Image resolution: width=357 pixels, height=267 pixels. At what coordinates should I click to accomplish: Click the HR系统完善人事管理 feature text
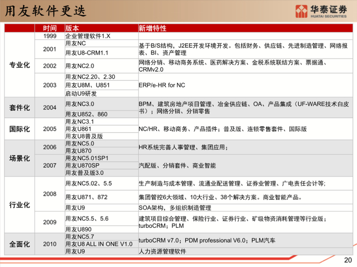coord(183,147)
